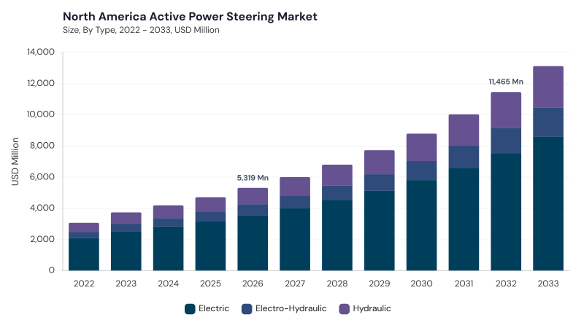Click the 2026 x-axis label
This screenshot has width=584, height=328.
pos(253,284)
